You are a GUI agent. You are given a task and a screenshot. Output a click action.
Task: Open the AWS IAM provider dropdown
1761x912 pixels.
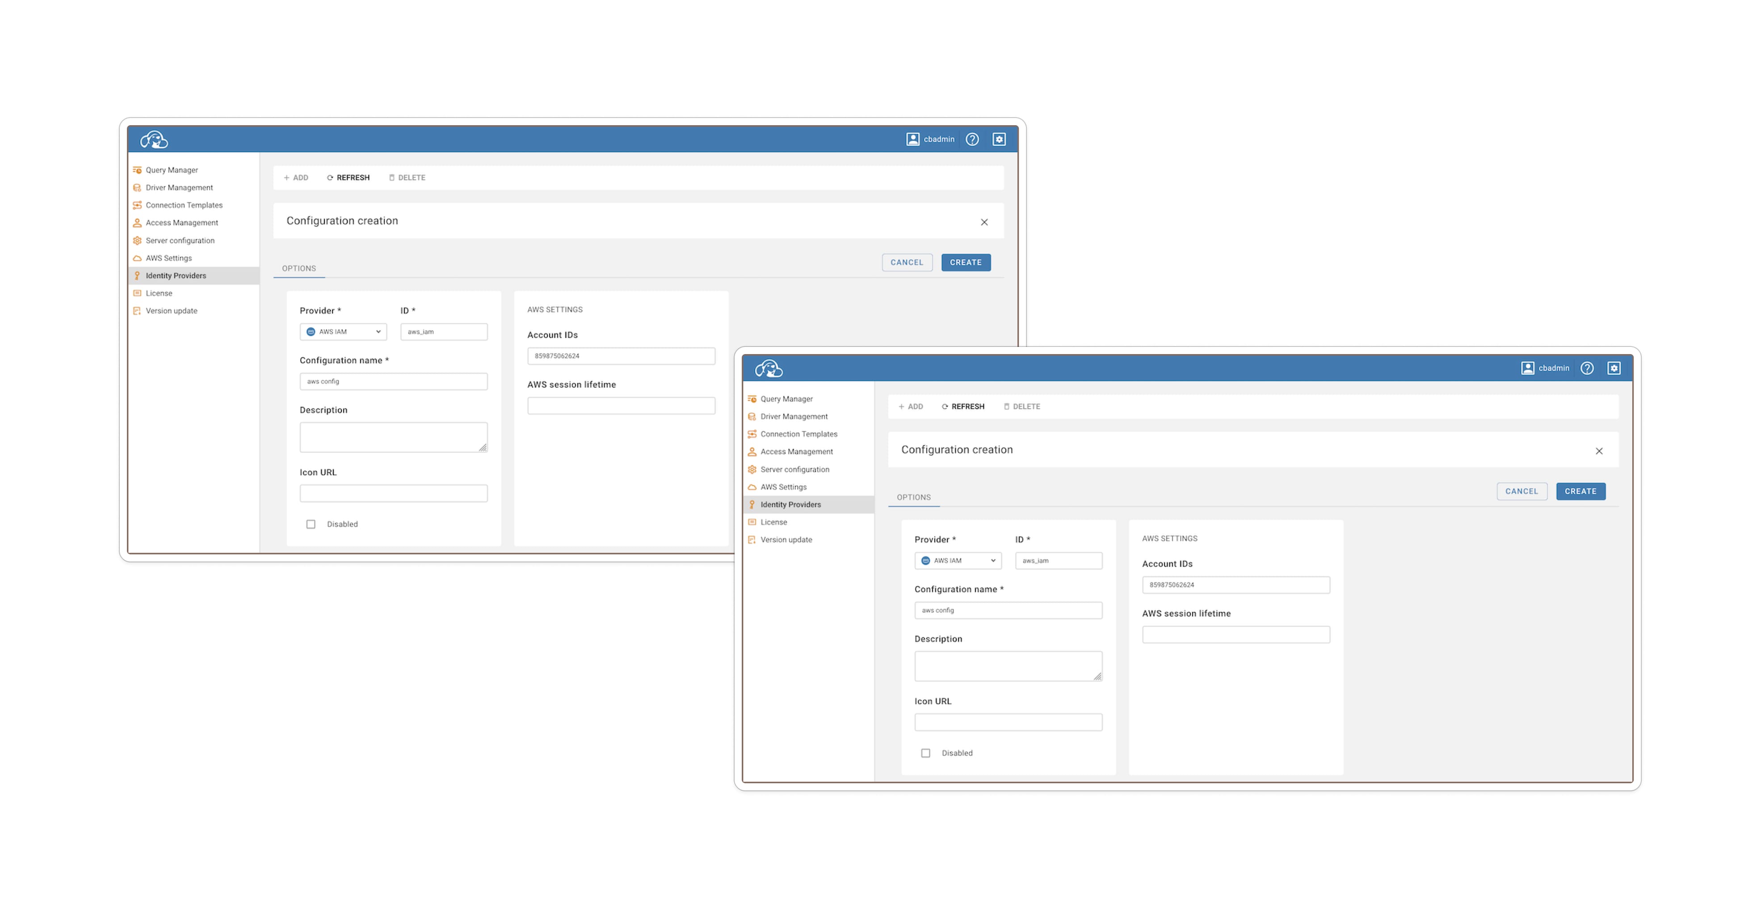click(343, 332)
